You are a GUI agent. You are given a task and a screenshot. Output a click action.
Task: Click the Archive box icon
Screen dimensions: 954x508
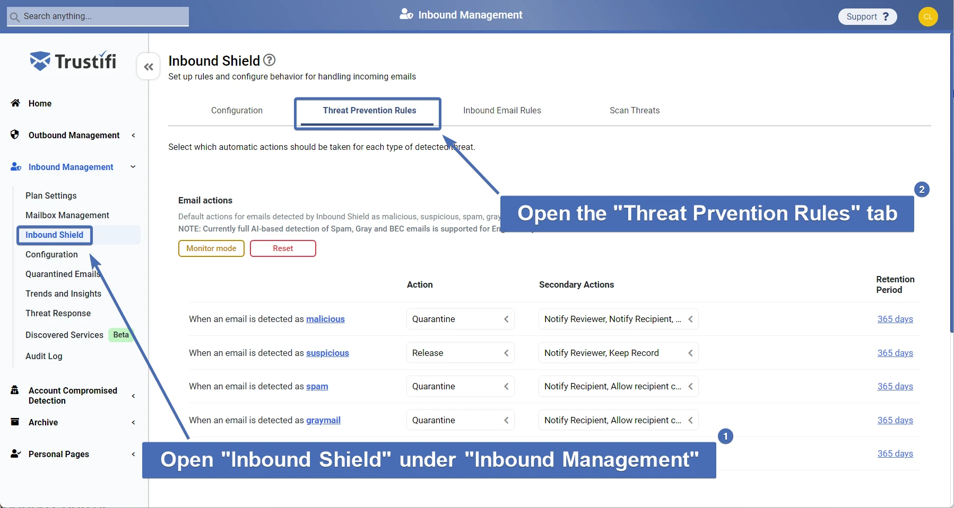(15, 422)
